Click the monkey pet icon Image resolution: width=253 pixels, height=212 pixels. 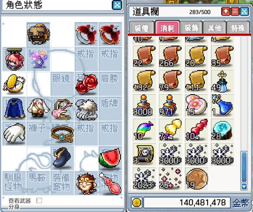click(x=86, y=183)
